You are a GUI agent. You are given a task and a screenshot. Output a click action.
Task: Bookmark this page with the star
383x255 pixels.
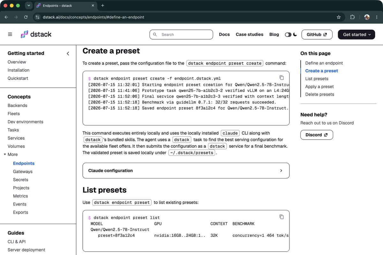coord(339,17)
